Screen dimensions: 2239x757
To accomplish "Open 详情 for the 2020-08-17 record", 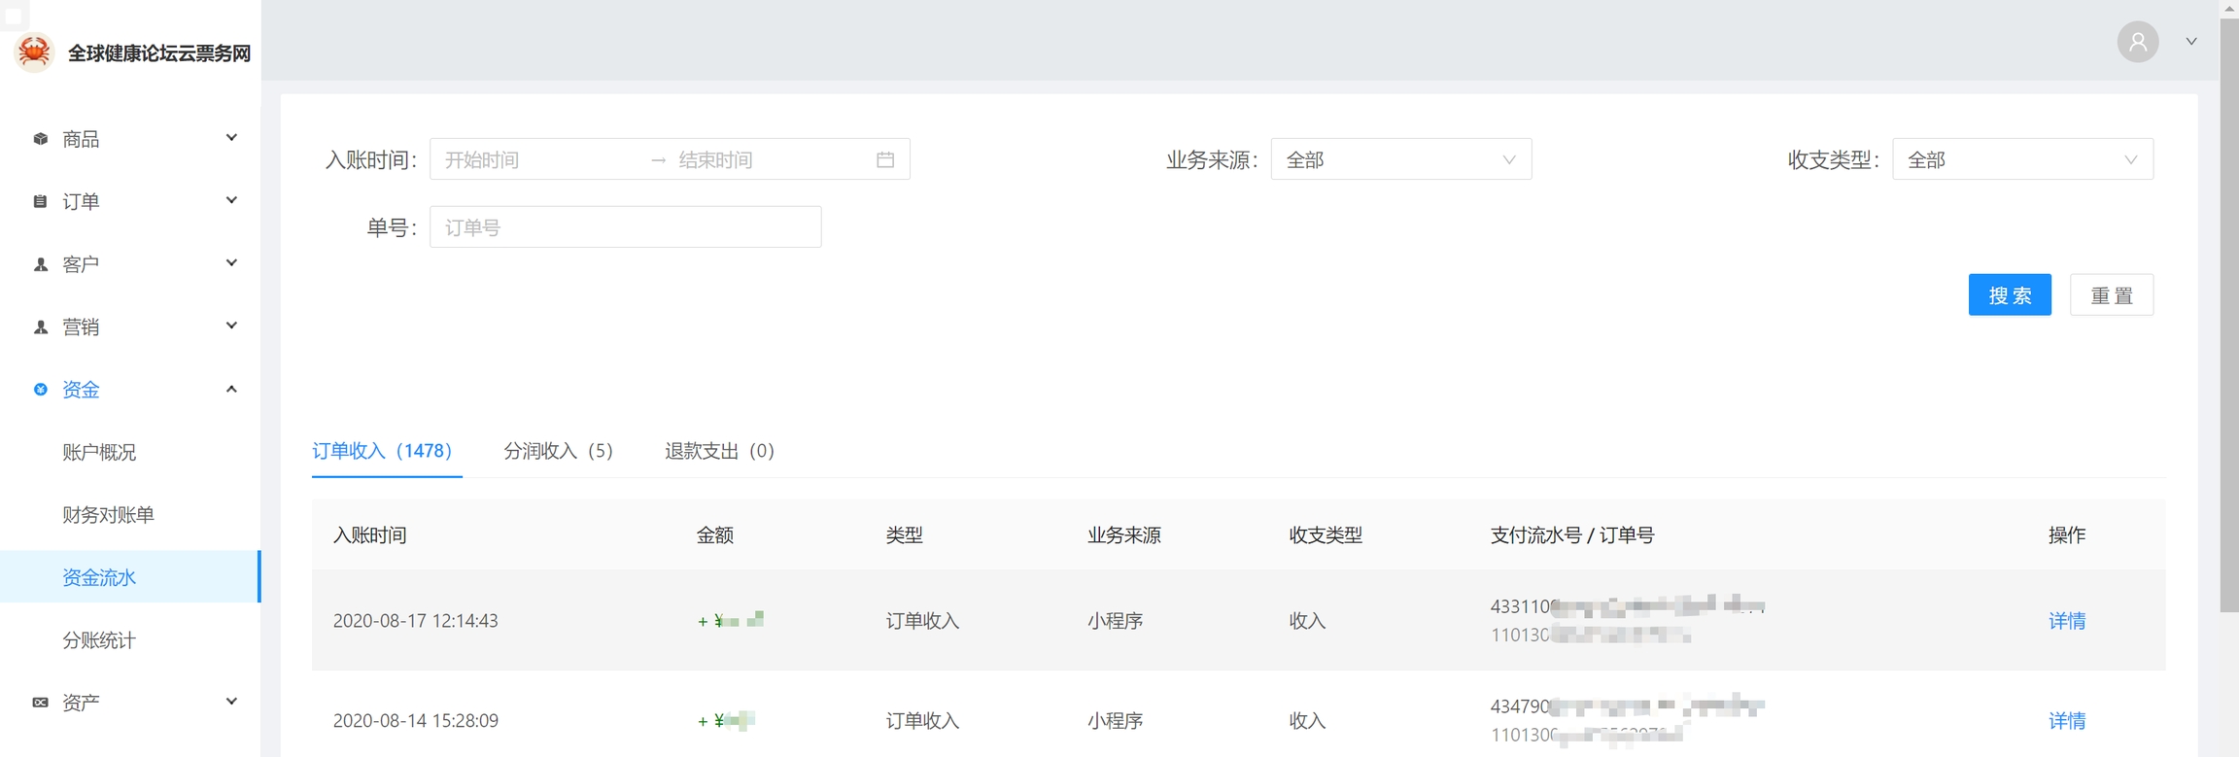I will click(x=2066, y=621).
